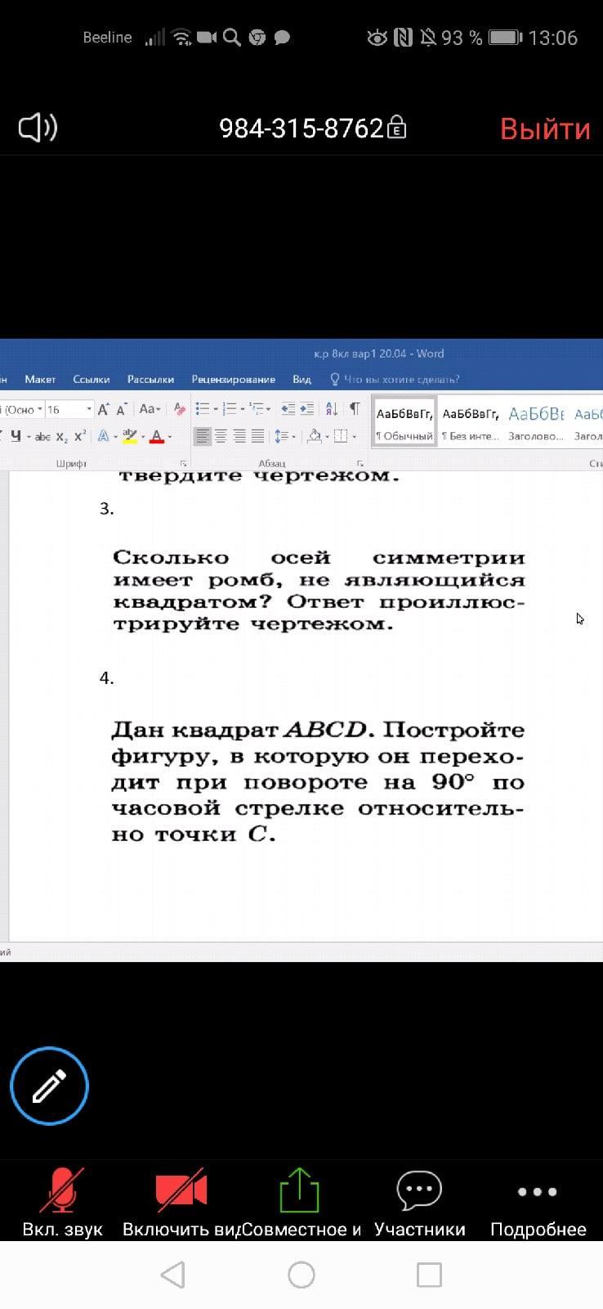The height and width of the screenshot is (1309, 603).
Task: Open the font size dropdown
Action: click(x=89, y=409)
